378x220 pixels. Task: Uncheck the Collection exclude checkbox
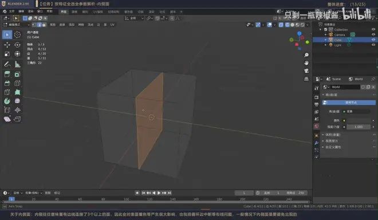tap(326, 29)
